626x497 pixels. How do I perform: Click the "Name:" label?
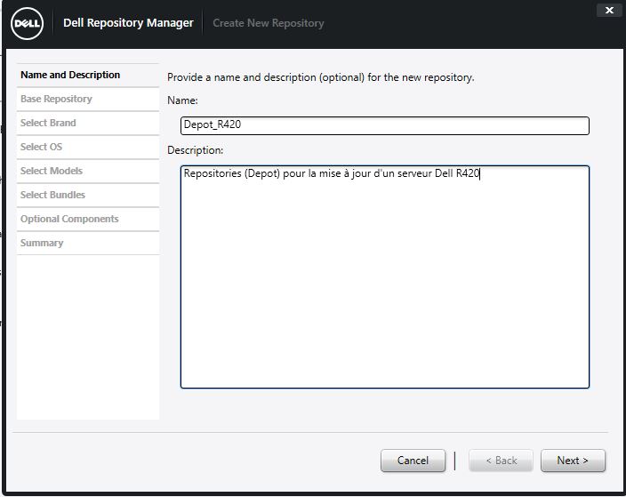pyautogui.click(x=182, y=100)
